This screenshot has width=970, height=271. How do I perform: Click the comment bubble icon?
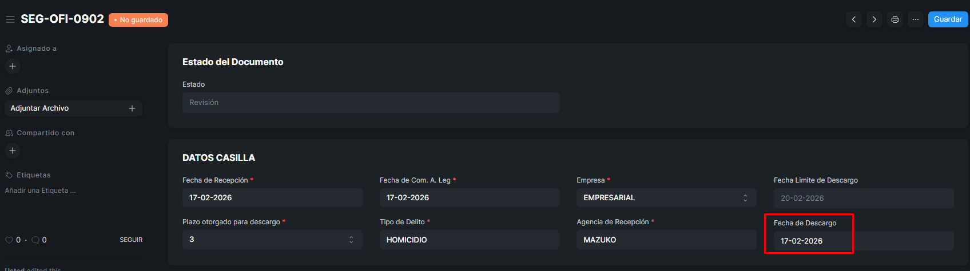[35, 240]
